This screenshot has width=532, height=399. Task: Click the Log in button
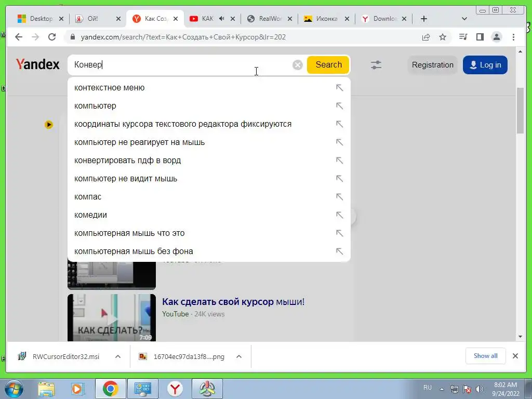pos(485,65)
